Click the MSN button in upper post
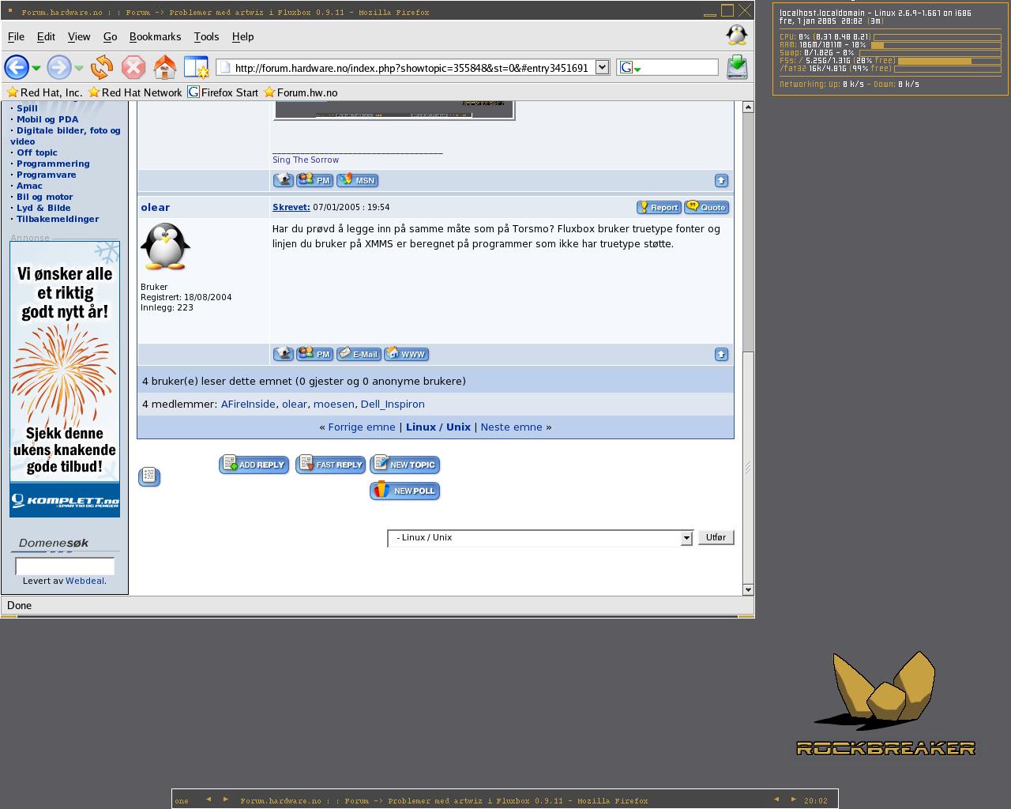1011x809 pixels. [358, 180]
